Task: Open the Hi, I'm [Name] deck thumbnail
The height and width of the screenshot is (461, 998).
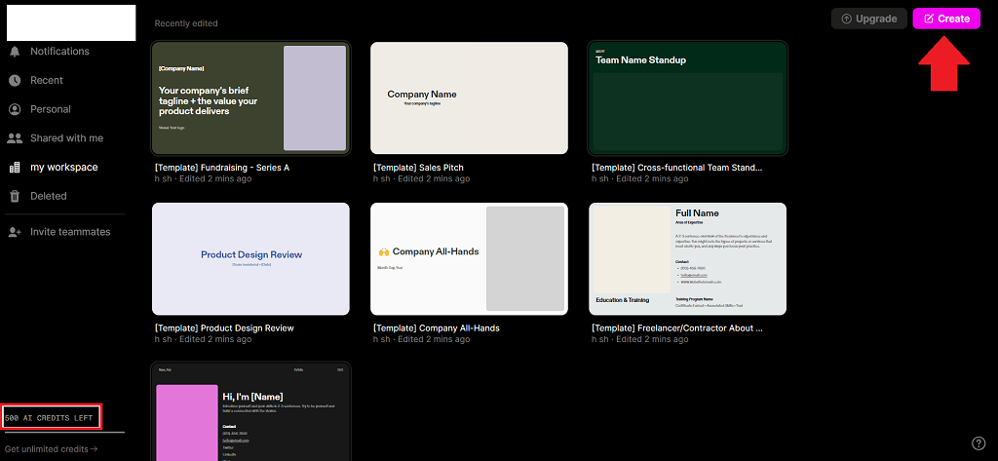Action: click(250, 412)
